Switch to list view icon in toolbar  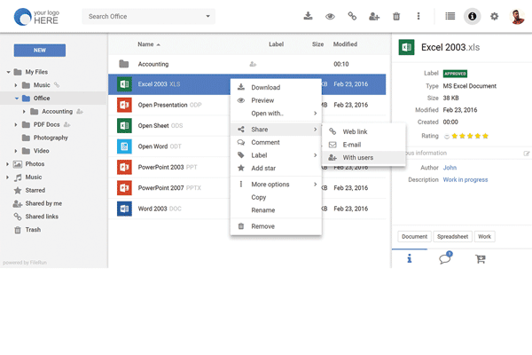[450, 16]
